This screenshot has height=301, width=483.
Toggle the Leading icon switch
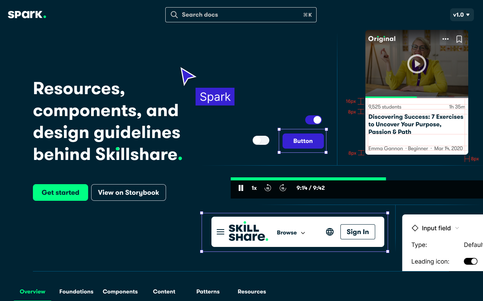(x=471, y=261)
